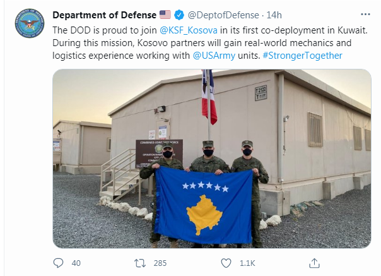Click the Department of Defense display name
This screenshot has width=381, height=276.
105,15
